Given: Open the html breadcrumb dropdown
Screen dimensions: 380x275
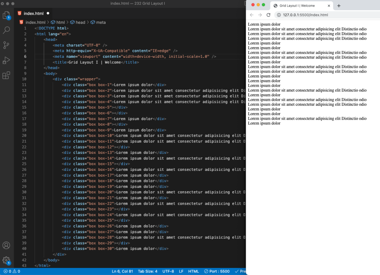Looking at the screenshot, I should [x=58, y=22].
